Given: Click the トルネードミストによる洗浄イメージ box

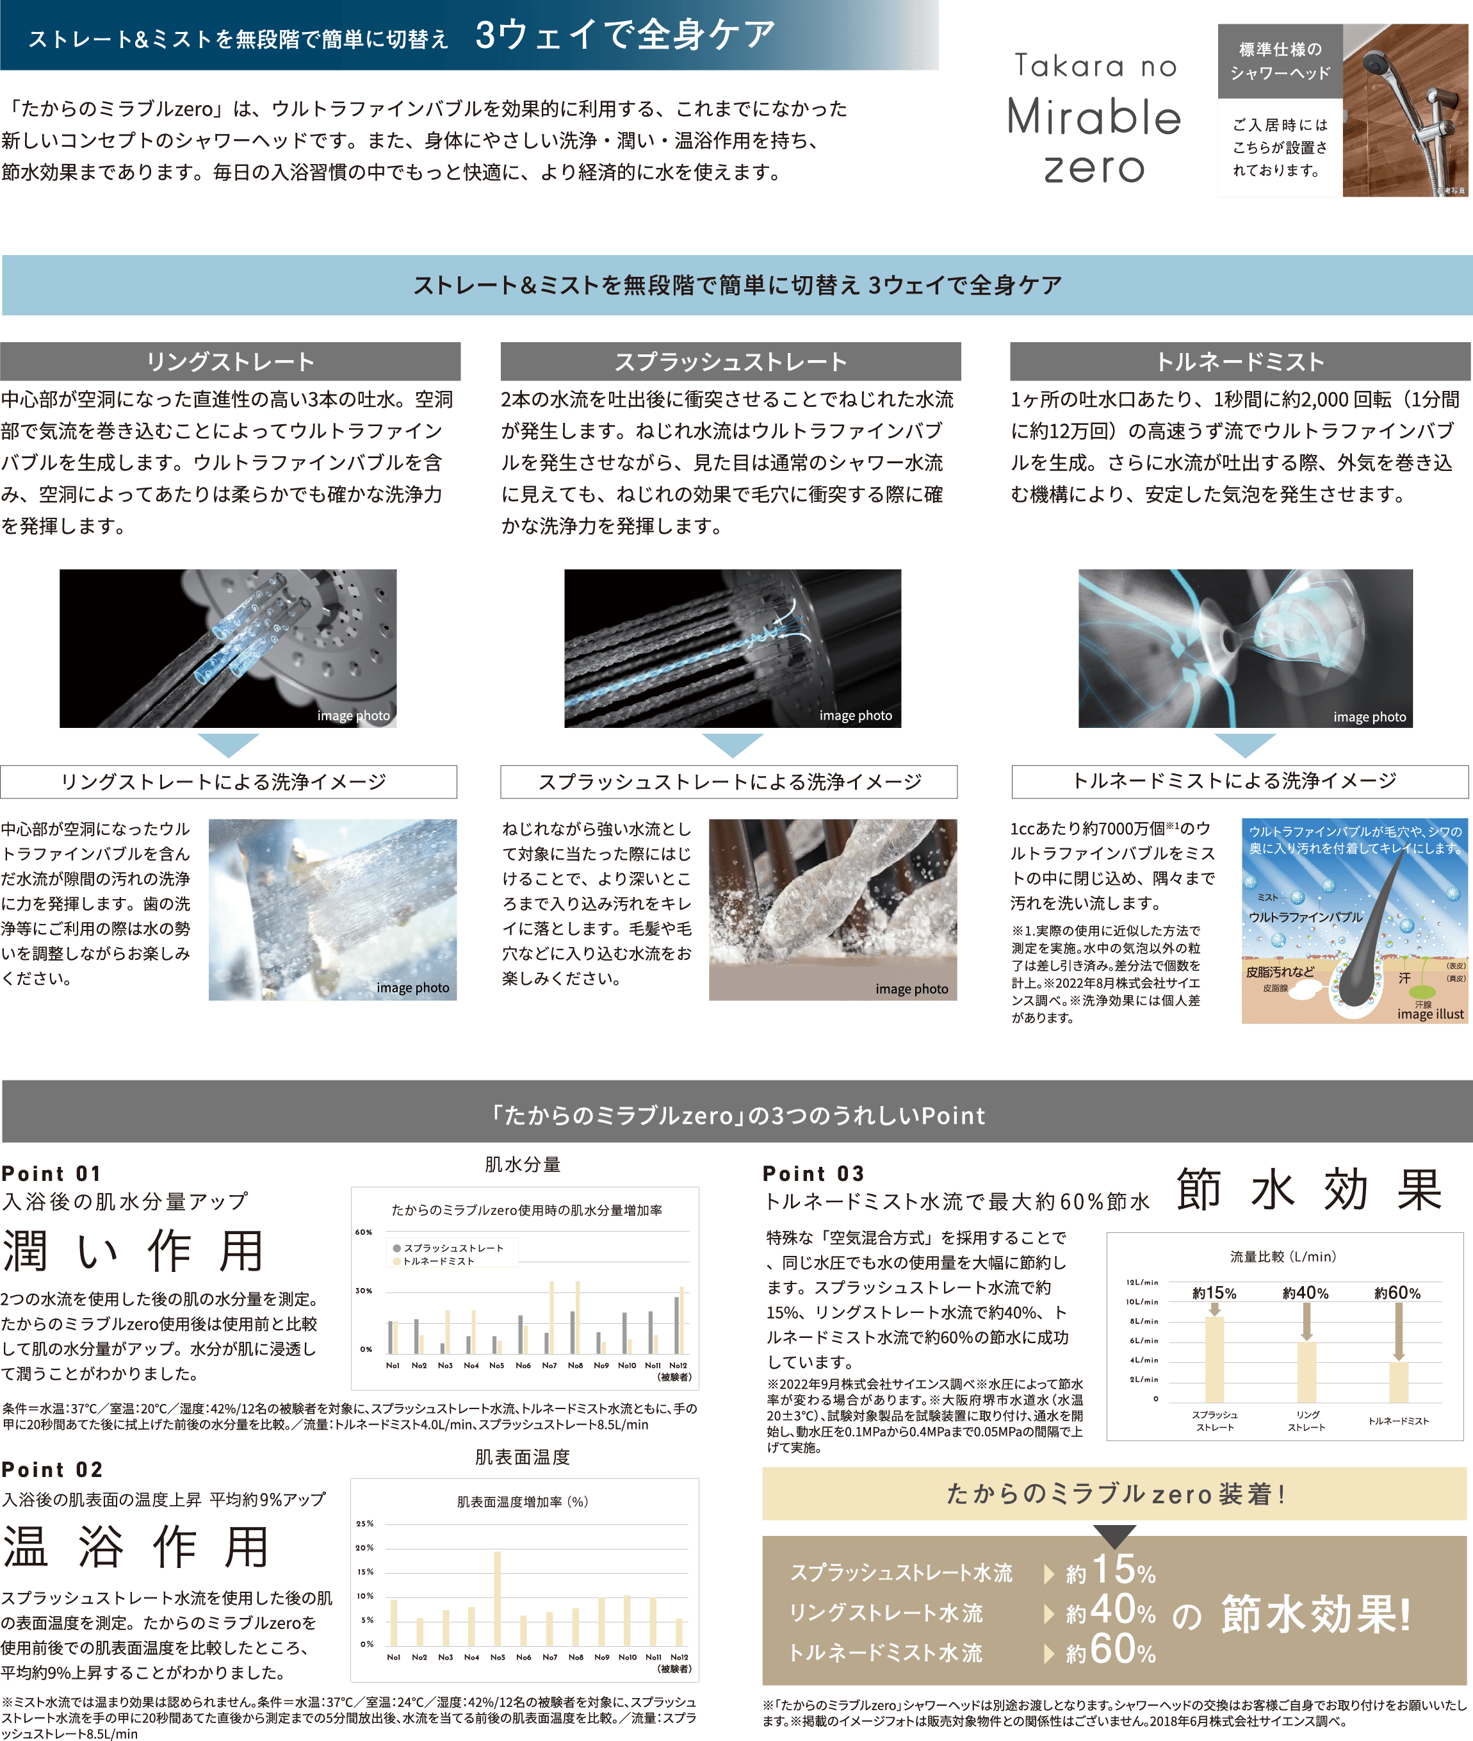Looking at the screenshot, I should coord(1240,782).
